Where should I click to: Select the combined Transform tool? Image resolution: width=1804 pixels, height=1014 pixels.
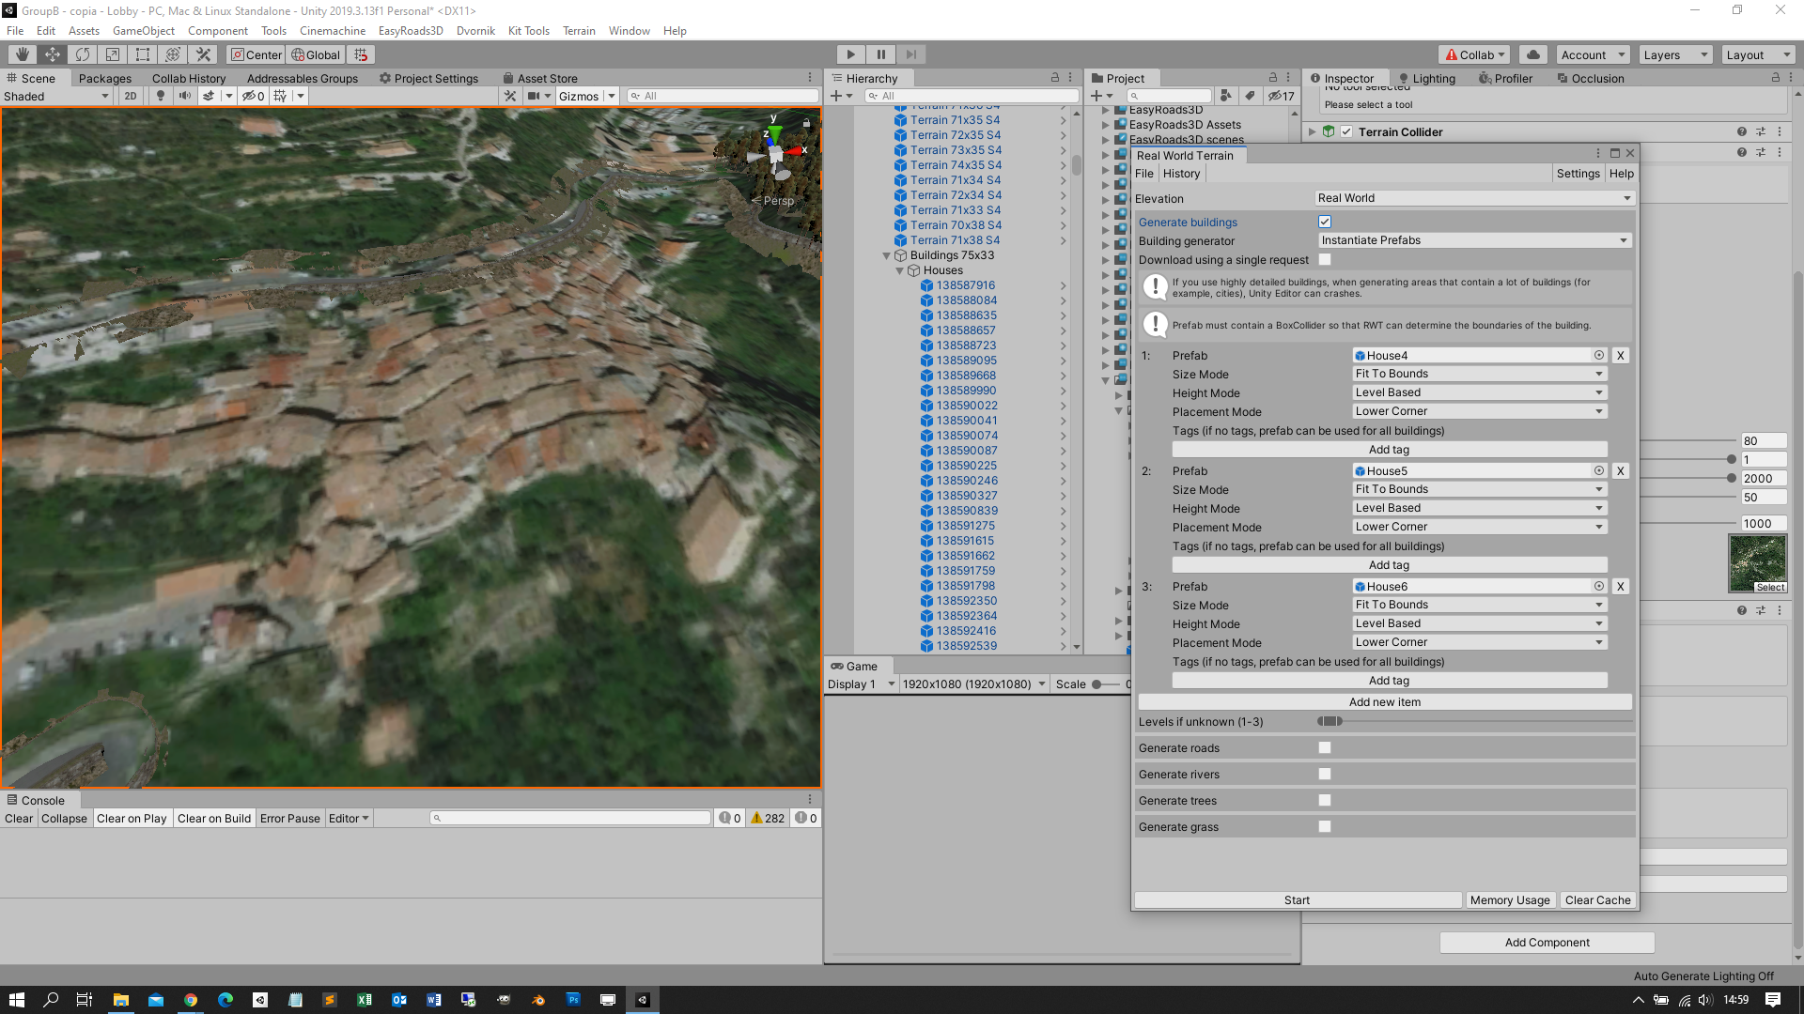coord(173,54)
